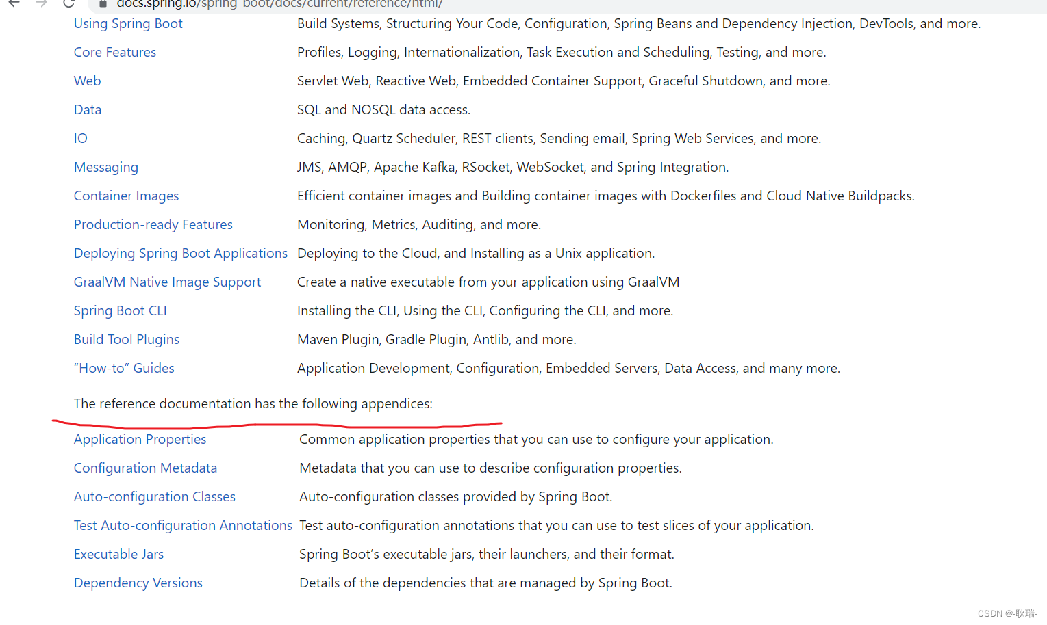Viewport: 1047px width, 625px height.
Task: Open the "How-to" Guides link
Action: [x=124, y=369]
